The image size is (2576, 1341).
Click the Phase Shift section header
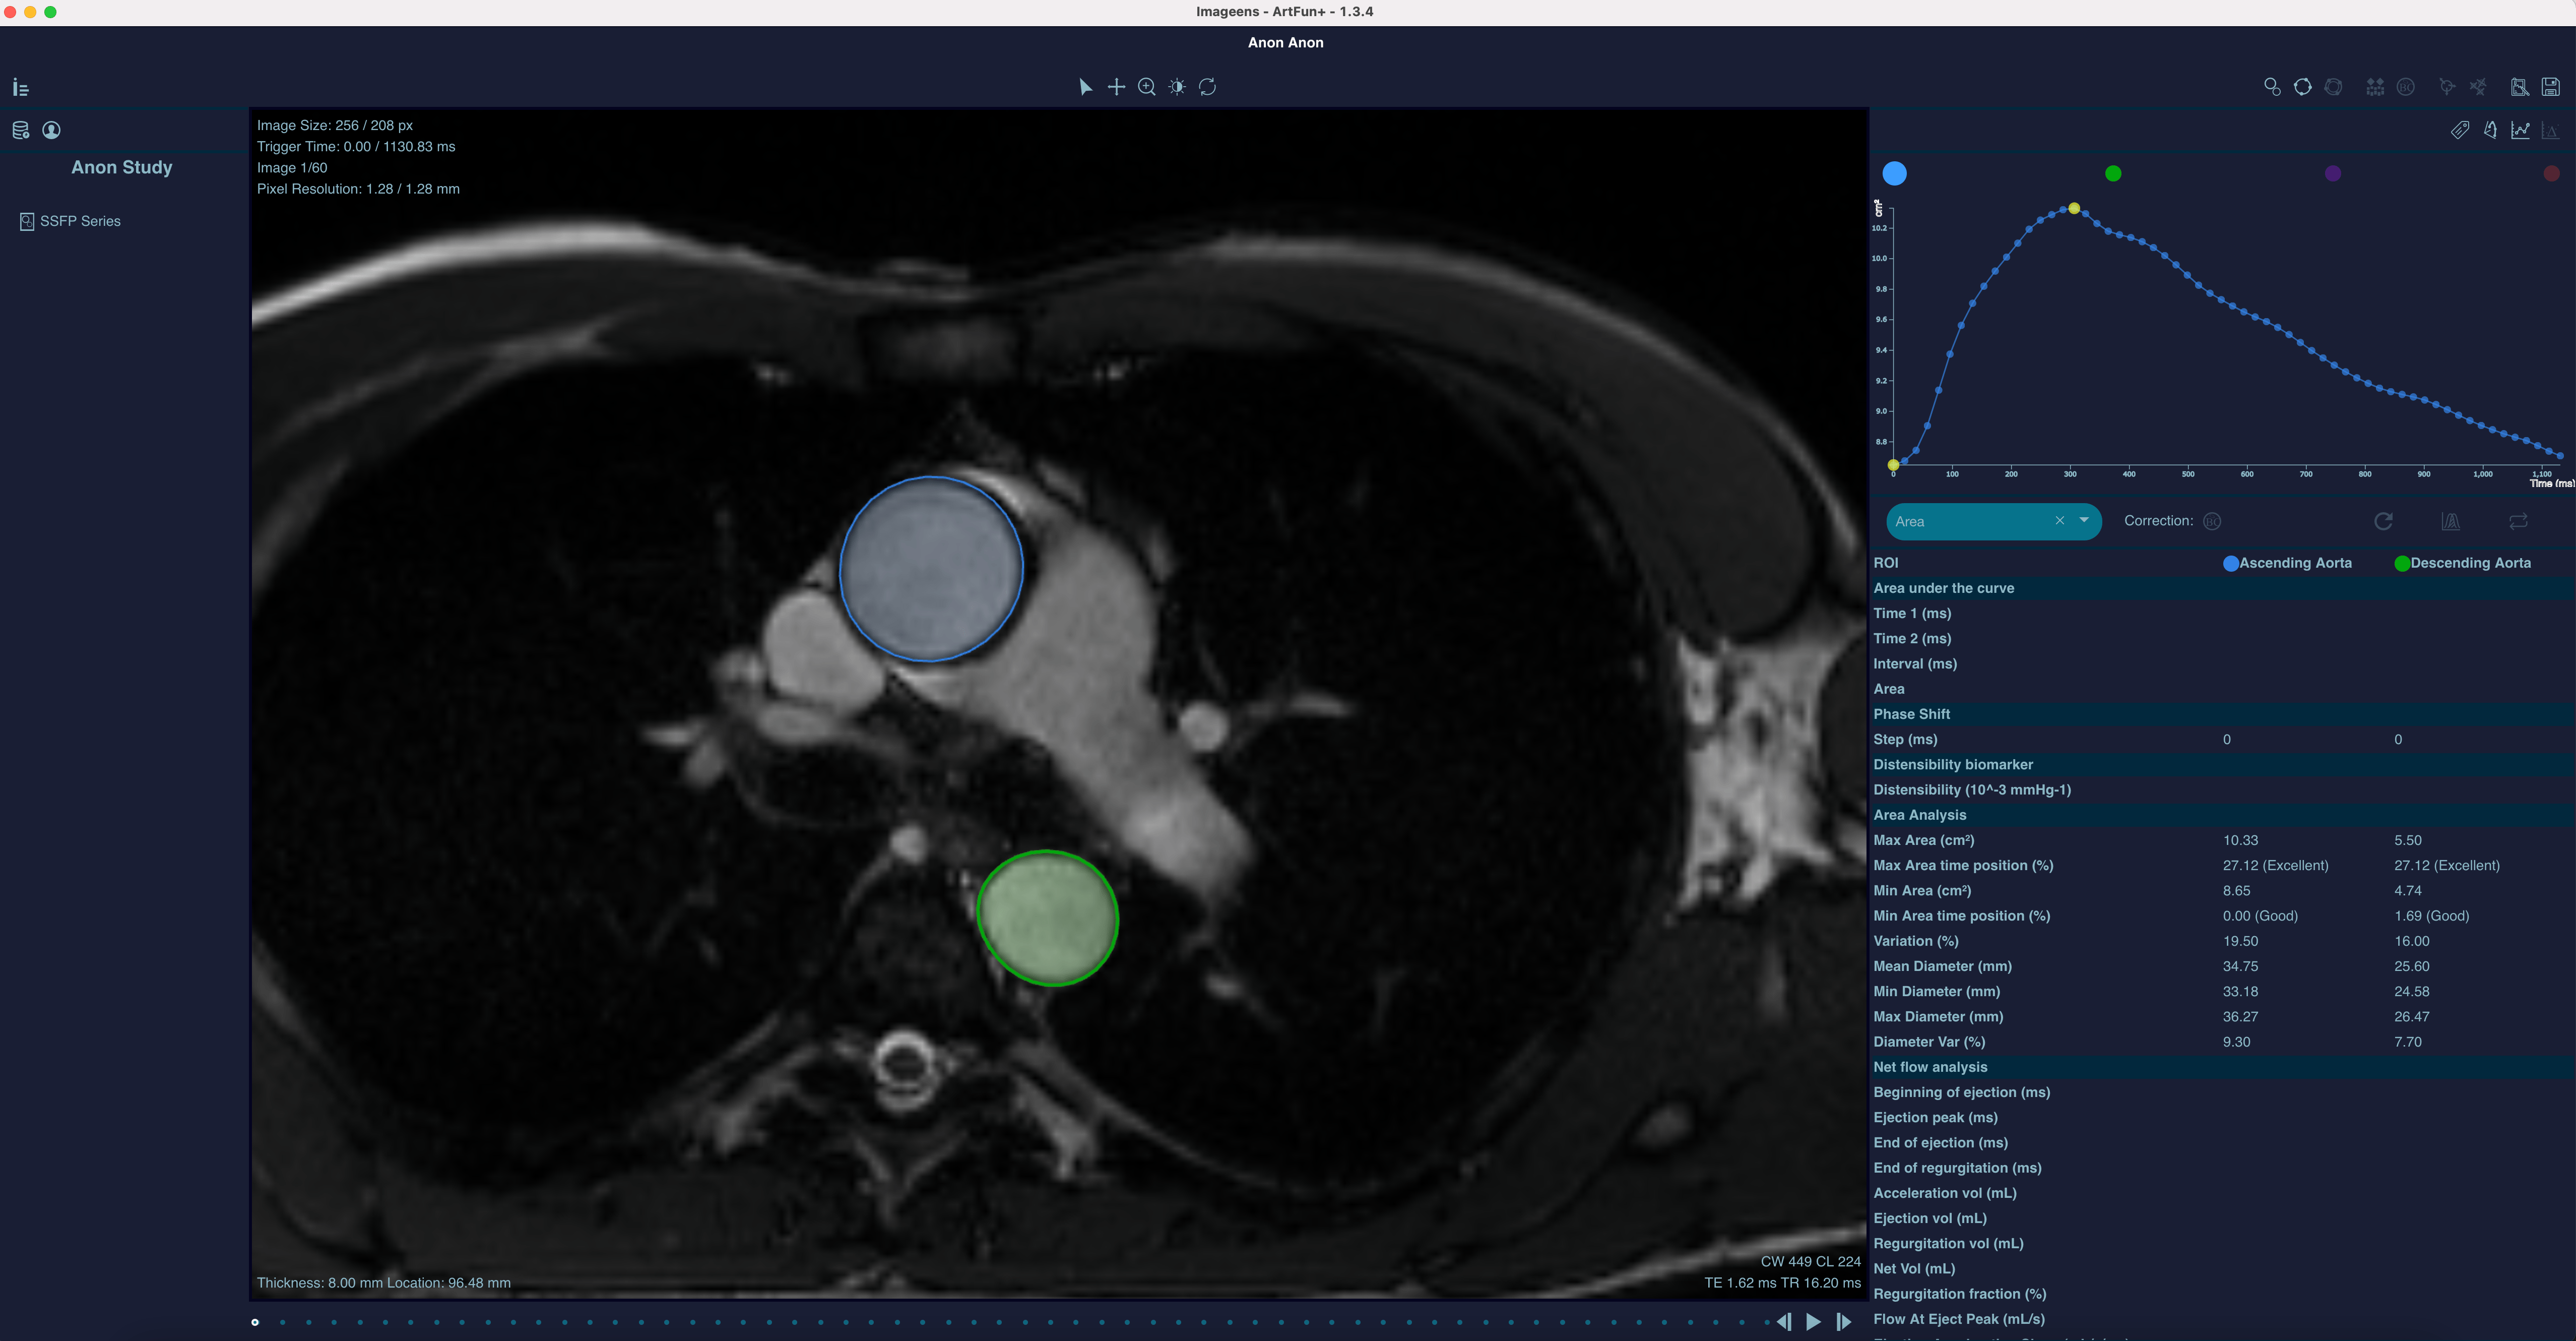(2222, 714)
